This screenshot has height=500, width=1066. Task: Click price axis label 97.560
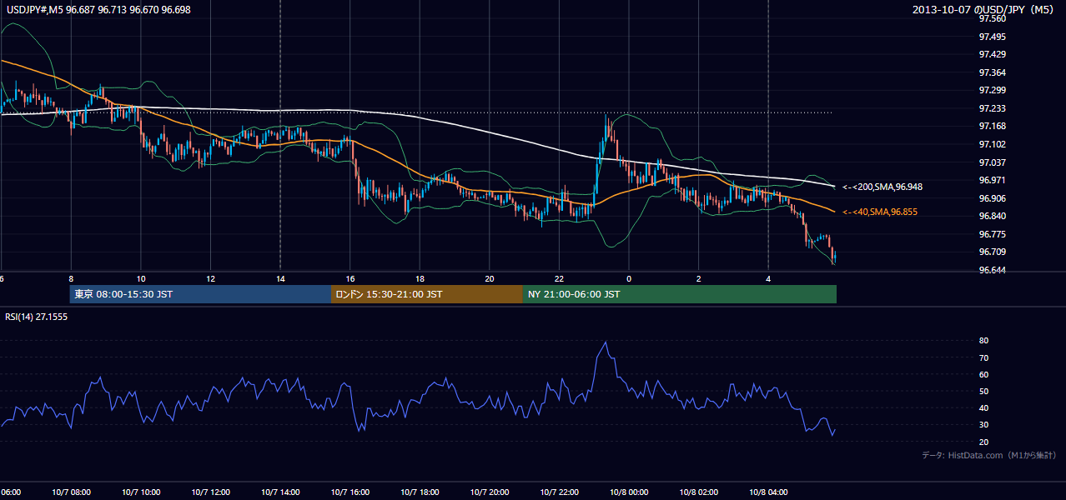[992, 18]
